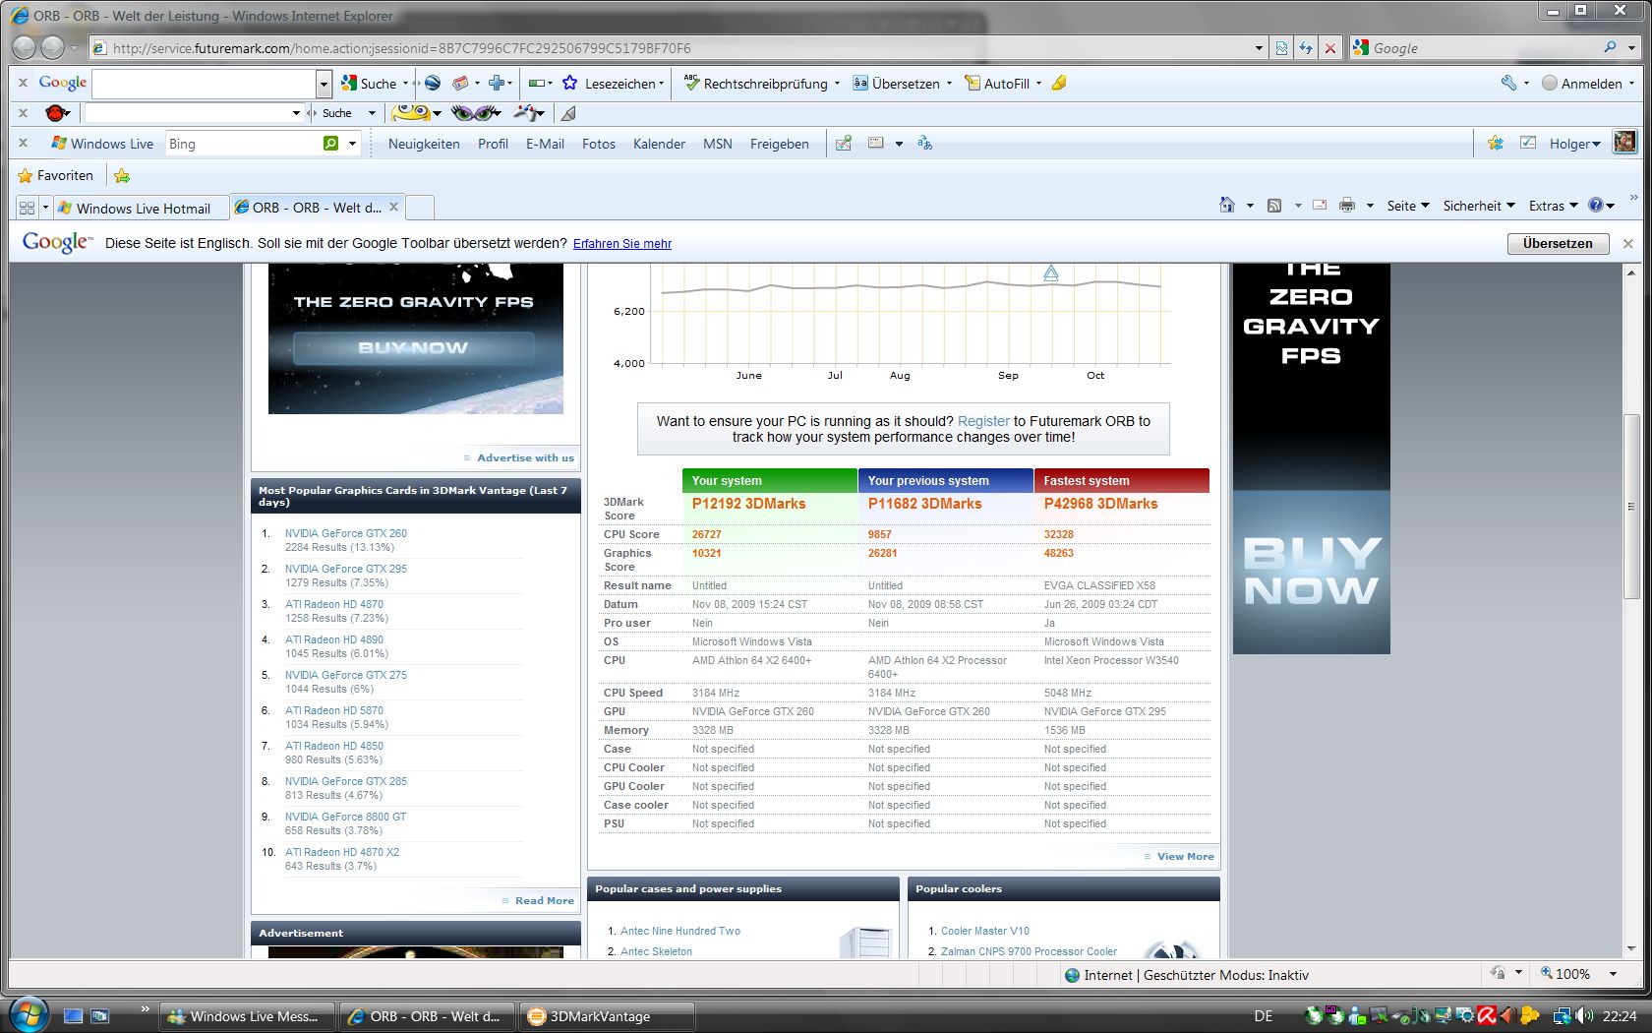Click the triangle marker on the score chart
1652x1033 pixels.
[1051, 273]
